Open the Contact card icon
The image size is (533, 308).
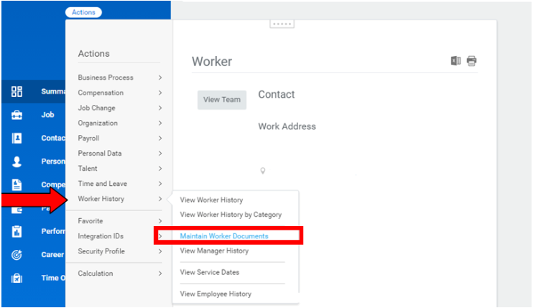click(17, 138)
